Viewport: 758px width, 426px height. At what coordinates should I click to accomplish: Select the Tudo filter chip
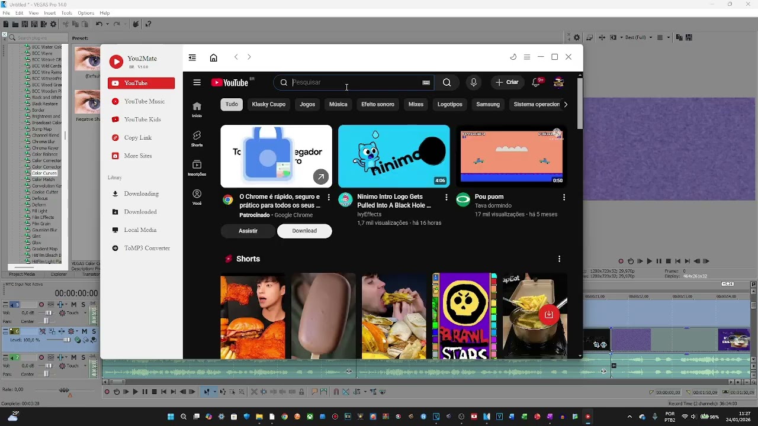click(232, 104)
